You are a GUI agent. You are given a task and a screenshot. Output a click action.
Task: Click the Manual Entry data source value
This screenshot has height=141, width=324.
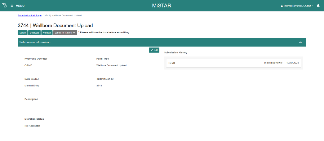click(32, 86)
